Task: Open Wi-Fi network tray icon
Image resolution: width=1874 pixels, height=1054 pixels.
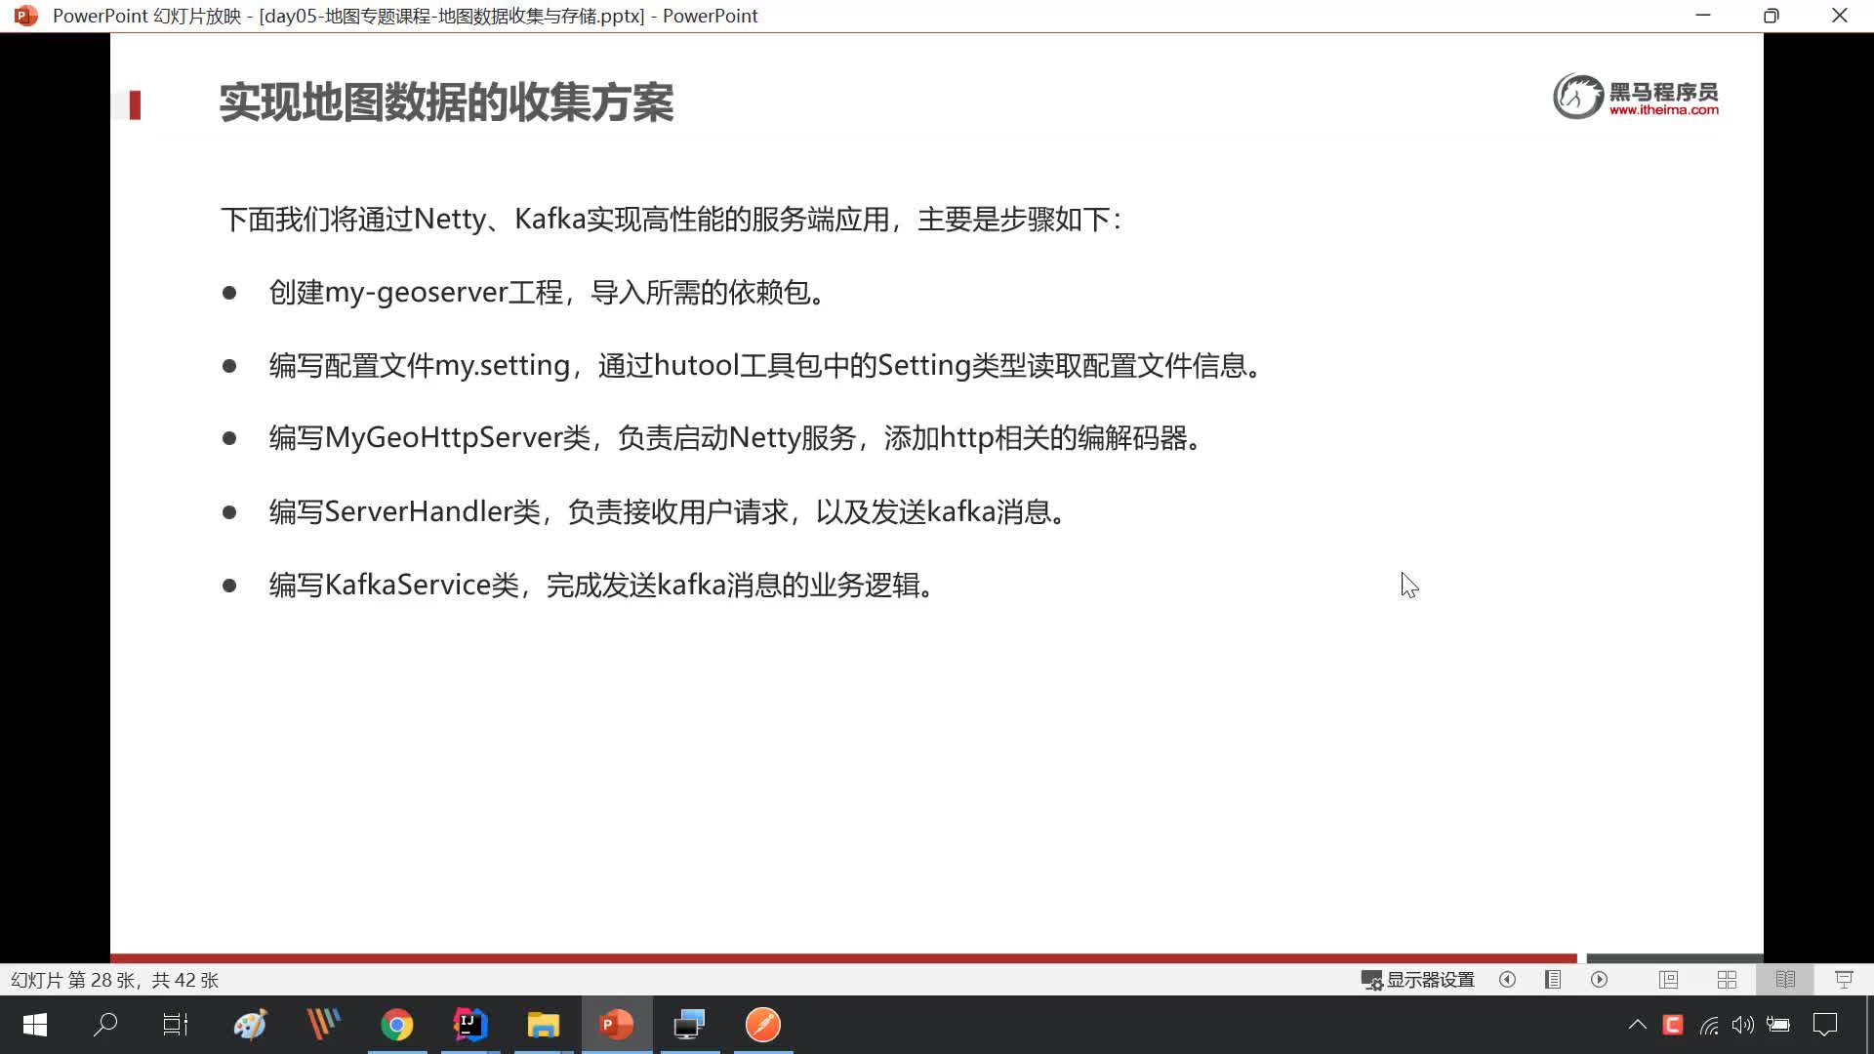Action: click(1708, 1025)
